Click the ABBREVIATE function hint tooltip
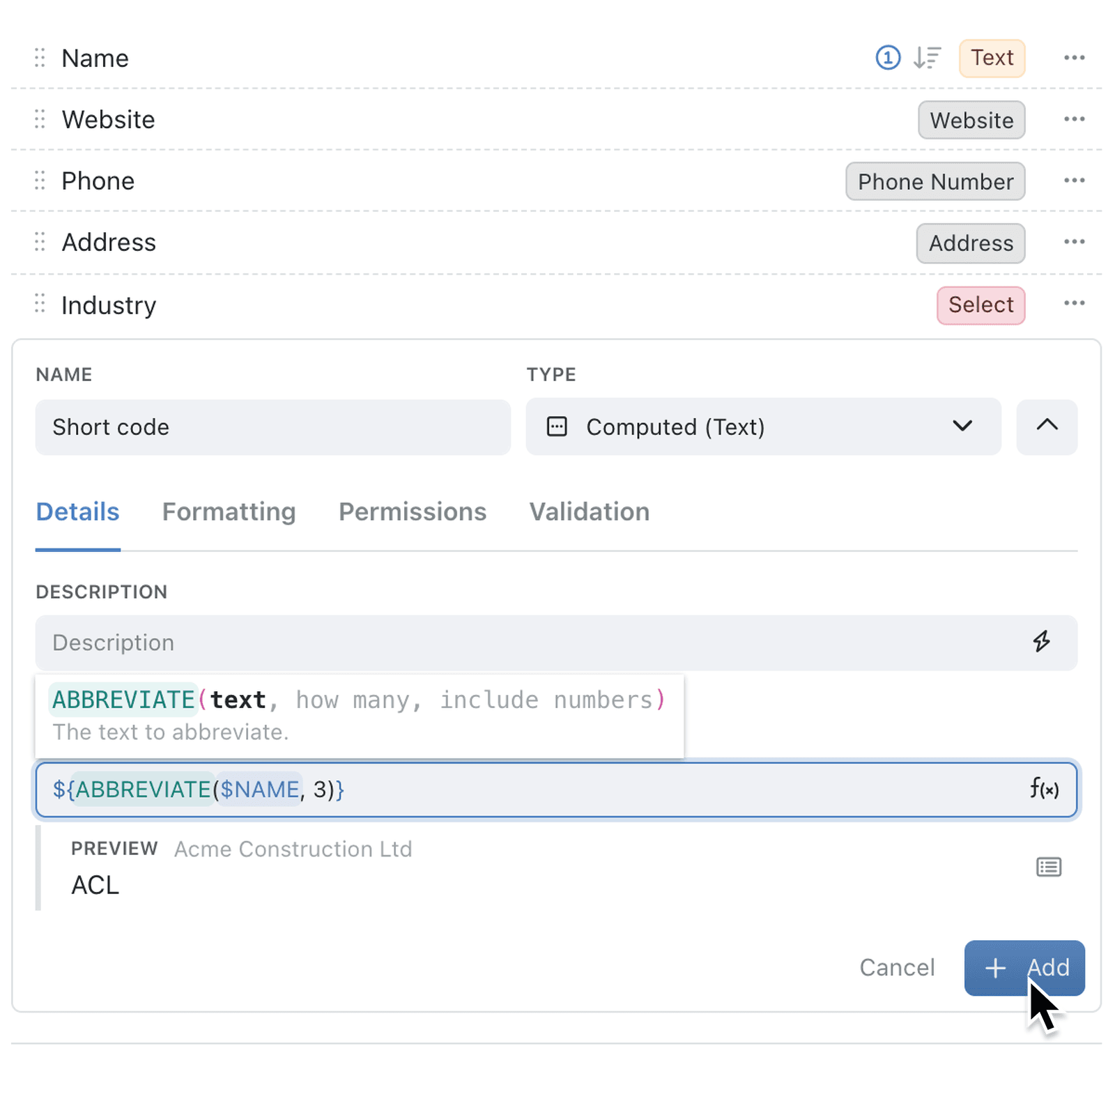The width and height of the screenshot is (1115, 1115). [x=360, y=716]
